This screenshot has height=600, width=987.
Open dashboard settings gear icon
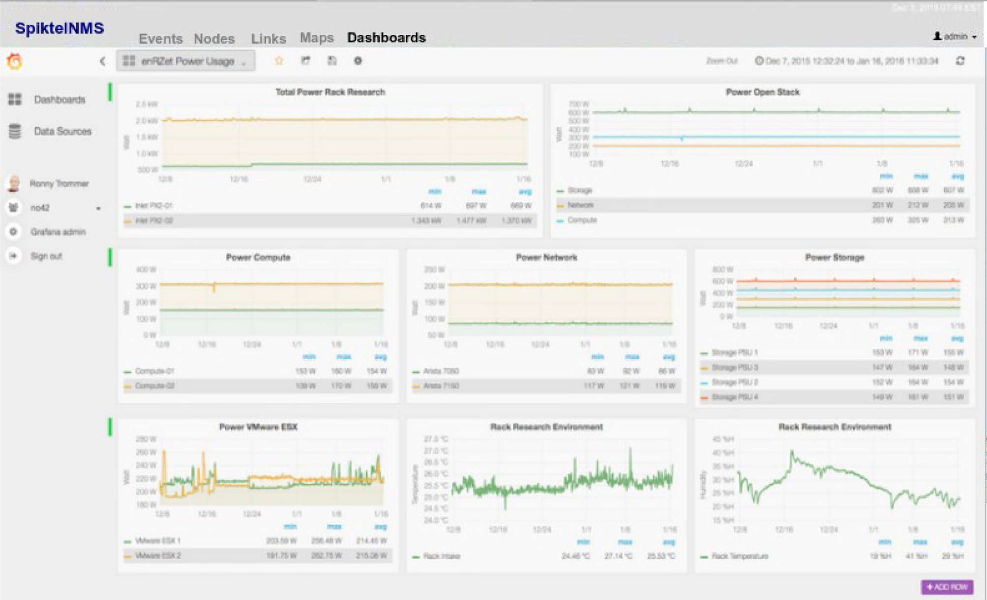click(x=358, y=60)
